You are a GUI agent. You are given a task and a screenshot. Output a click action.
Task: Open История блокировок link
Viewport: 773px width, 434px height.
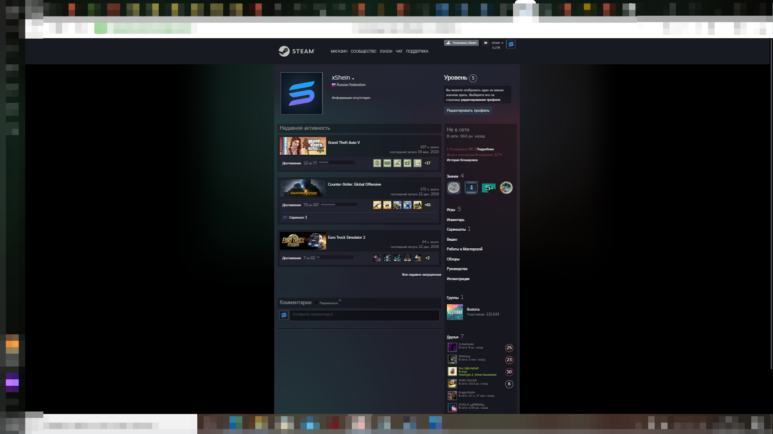tap(462, 160)
